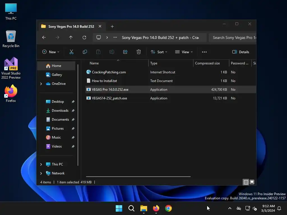Screen dimensions: 287x215
Task: Open the View dropdown menu
Action: (184, 52)
